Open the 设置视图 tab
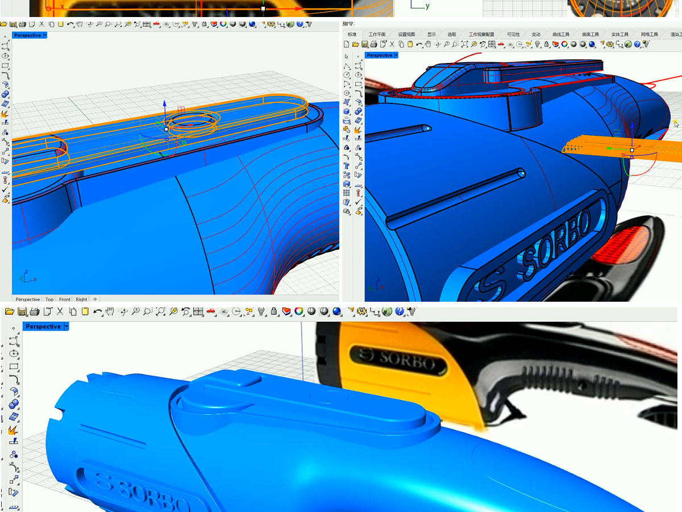Image resolution: width=682 pixels, height=512 pixels. (x=406, y=34)
